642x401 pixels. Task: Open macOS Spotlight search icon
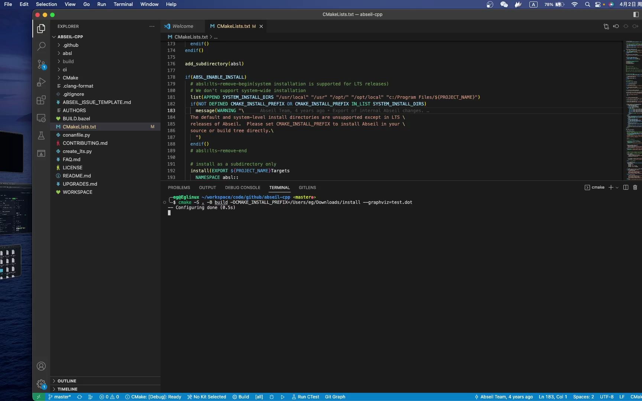[x=587, y=4]
